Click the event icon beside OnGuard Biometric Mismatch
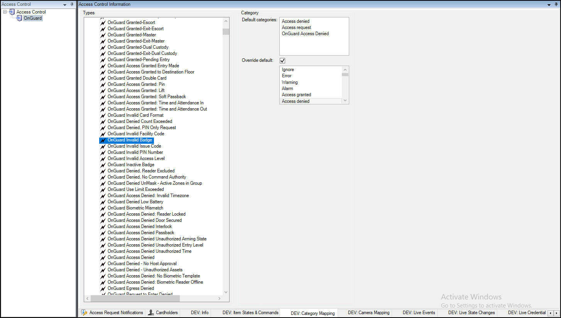The image size is (561, 318). tap(102, 208)
